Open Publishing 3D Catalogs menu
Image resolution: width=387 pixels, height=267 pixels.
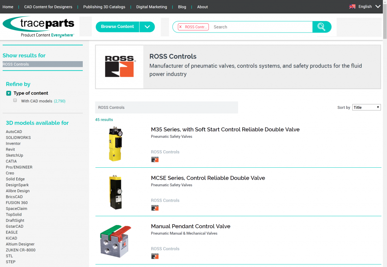(104, 7)
